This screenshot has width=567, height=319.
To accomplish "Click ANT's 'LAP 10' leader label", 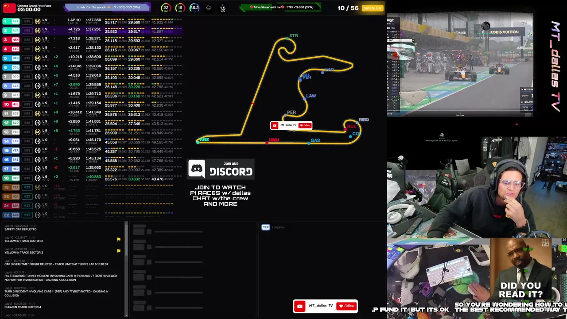I will click(x=74, y=20).
